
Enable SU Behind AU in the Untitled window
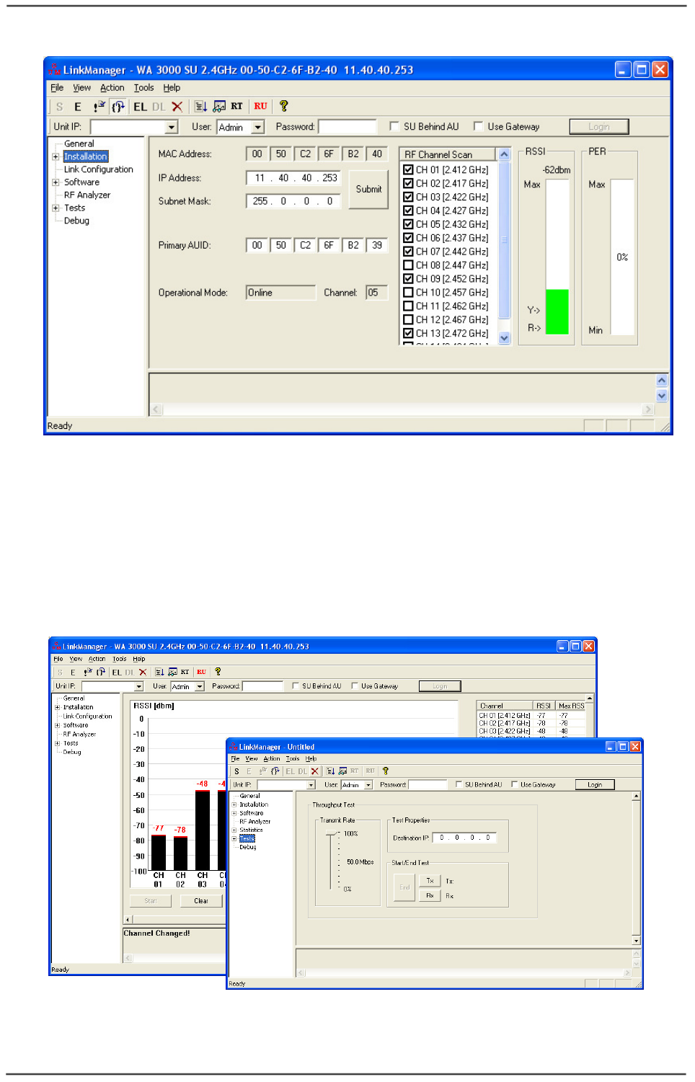click(459, 784)
